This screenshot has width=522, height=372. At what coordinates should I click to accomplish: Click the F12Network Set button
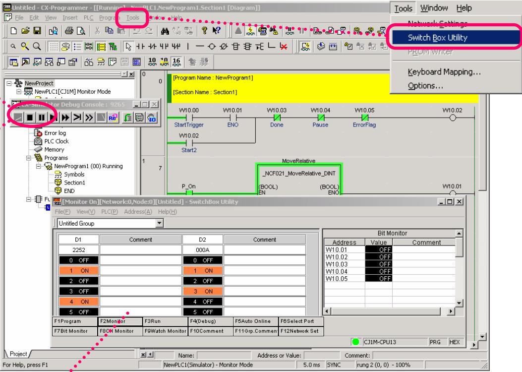[x=301, y=331]
